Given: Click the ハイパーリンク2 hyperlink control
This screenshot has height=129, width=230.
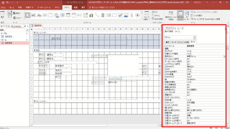Looking at the screenshot, I should (x=129, y=78).
